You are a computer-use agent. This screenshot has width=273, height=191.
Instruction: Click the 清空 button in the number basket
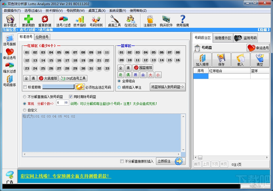pyautogui.click(x=260, y=60)
